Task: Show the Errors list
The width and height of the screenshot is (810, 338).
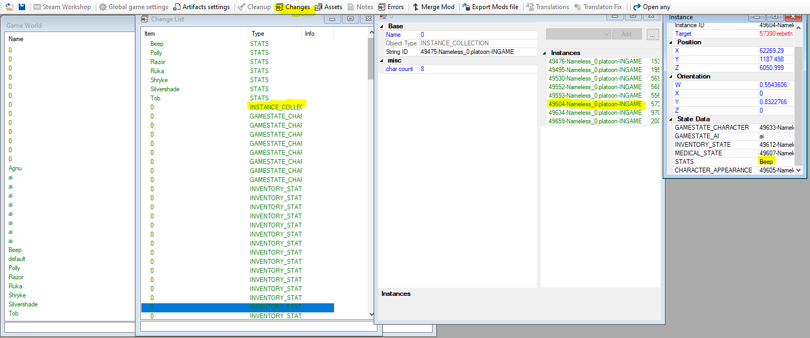Action: pos(391,7)
